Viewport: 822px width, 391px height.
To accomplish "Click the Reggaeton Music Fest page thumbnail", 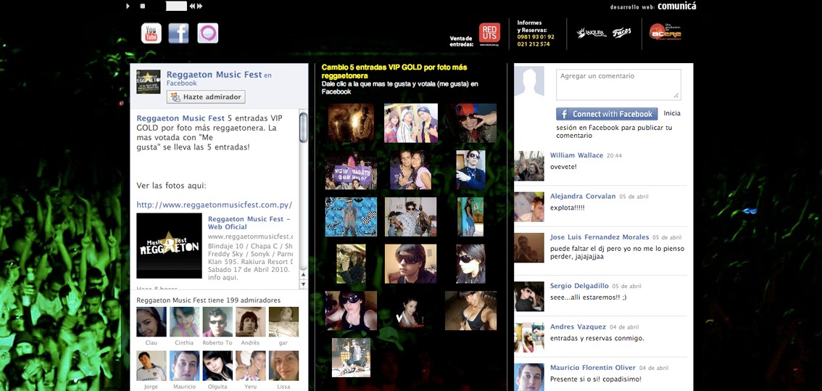I will 149,81.
